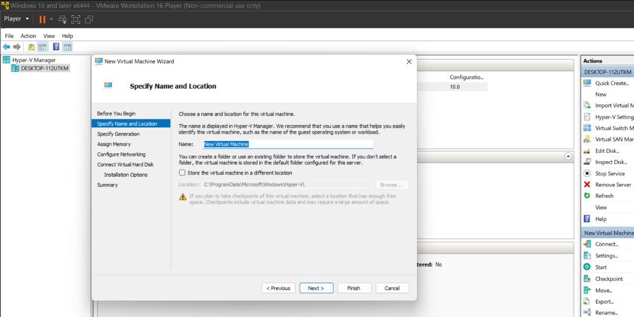This screenshot has width=634, height=317.
Task: Go back with the blue arrow in Hyper-V toolbar
Action: pos(6,47)
